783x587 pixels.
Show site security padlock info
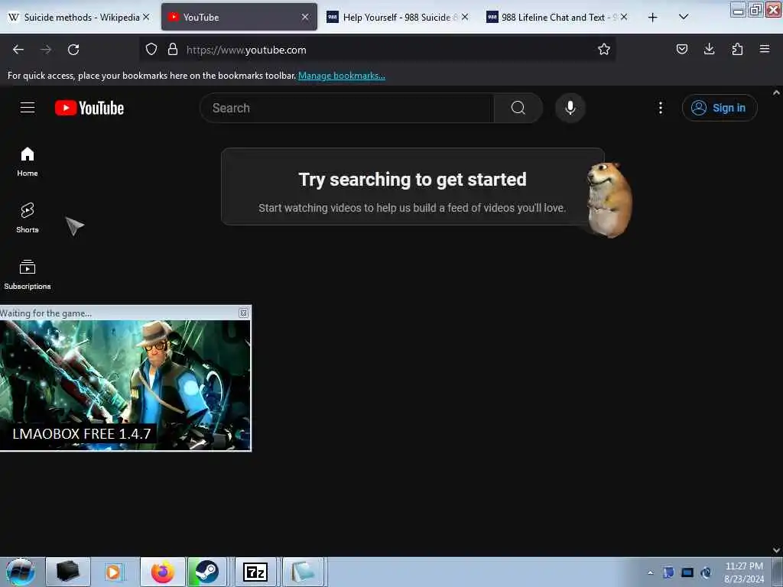[173, 50]
